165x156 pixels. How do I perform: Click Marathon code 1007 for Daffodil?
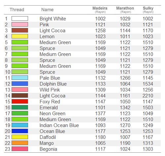click(x=125, y=137)
